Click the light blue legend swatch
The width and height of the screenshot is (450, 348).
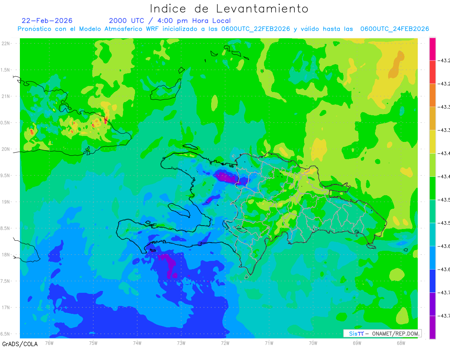click(432, 258)
